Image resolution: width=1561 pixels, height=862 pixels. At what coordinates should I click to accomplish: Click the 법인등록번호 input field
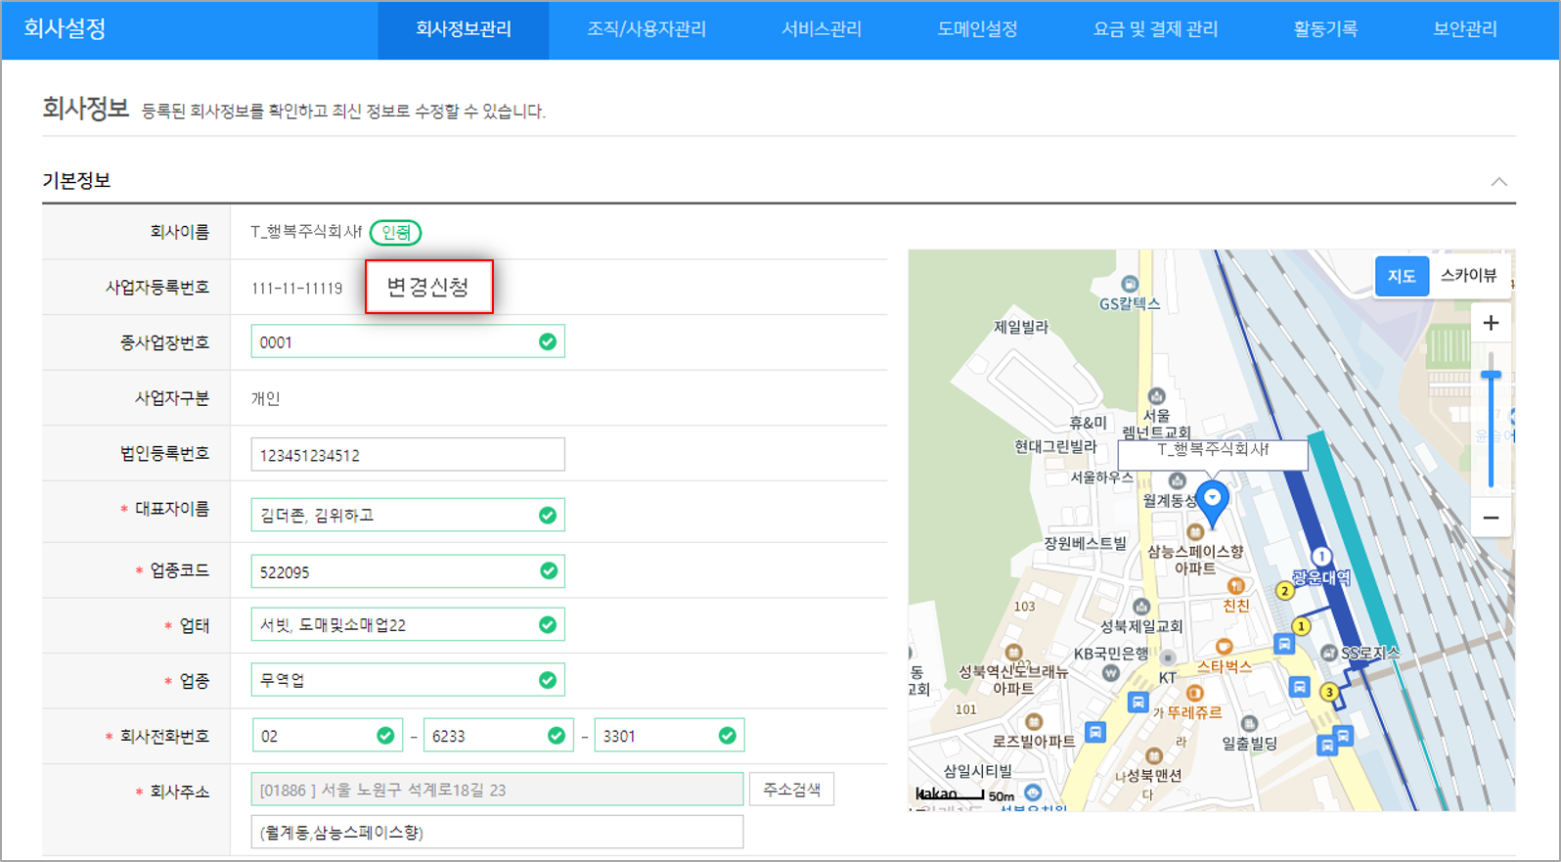pos(407,455)
